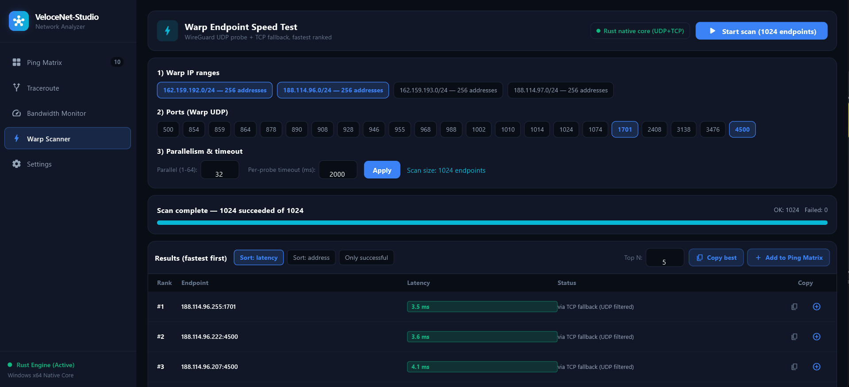Viewport: 849px width, 387px height.
Task: Enable the 188.114.97.0/24 IP range
Action: 561,90
